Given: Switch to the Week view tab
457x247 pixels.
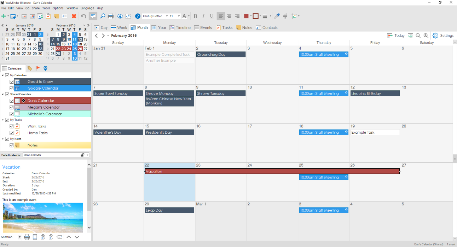Looking at the screenshot, I should (119, 28).
